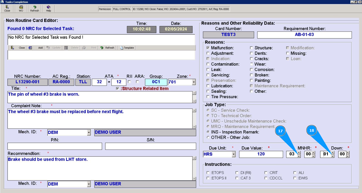This screenshot has width=362, height=193.
Task: Select the OTHER - Other Job radio button
Action: pos(208,137)
